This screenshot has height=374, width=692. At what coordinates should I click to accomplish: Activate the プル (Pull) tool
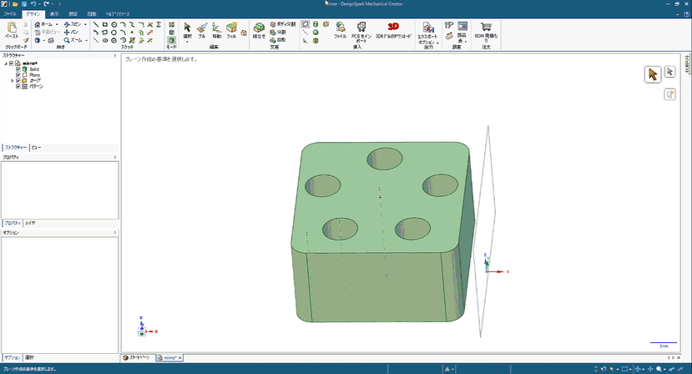pos(202,28)
